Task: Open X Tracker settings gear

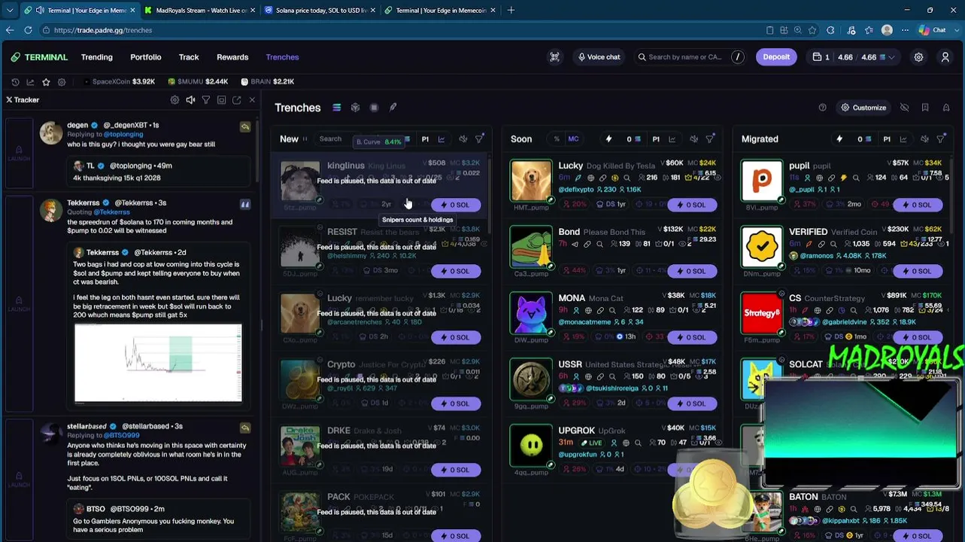Action: [174, 100]
